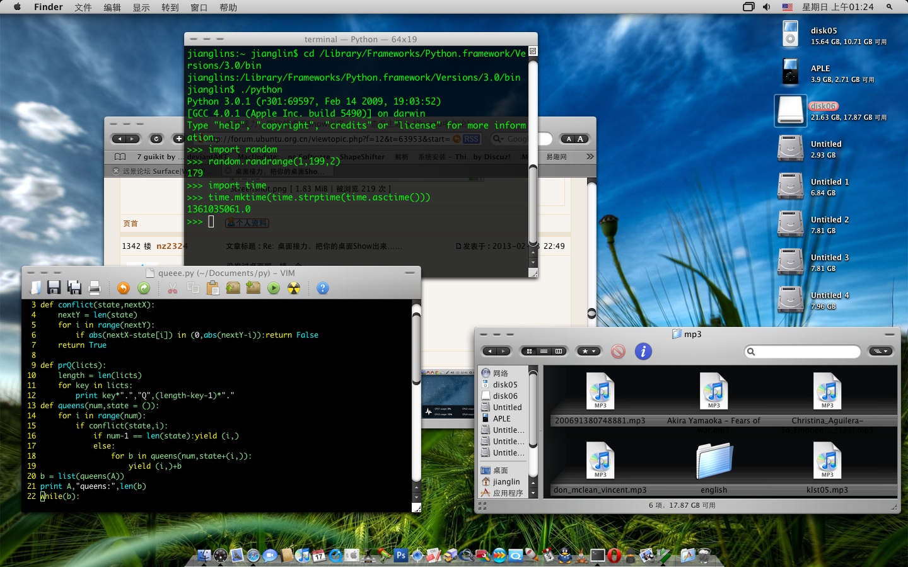Click the mp3 sidebar scrollbar

pos(533,409)
